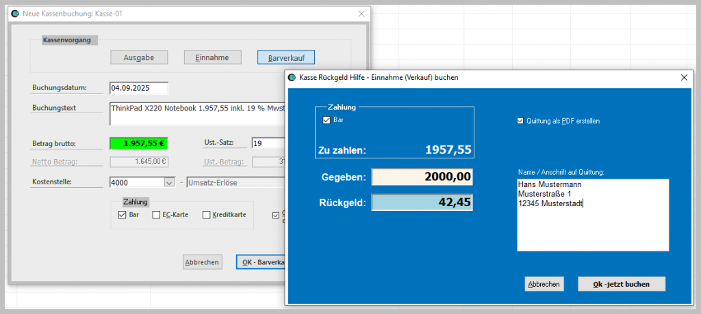Toggle the EC-Karte payment checkbox
The width and height of the screenshot is (701, 314).
157,215
